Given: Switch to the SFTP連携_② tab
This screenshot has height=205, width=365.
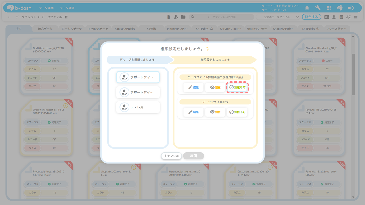Looking at the screenshot, I should point(204,29).
